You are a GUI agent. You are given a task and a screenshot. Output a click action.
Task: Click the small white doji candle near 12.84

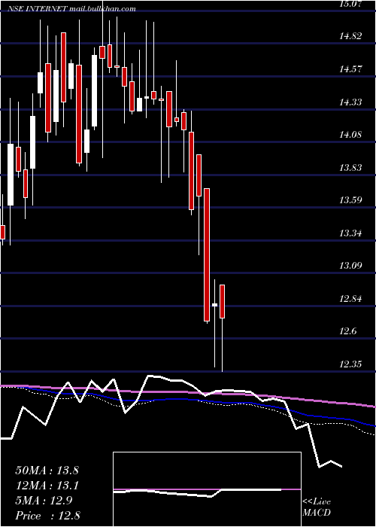(x=214, y=305)
